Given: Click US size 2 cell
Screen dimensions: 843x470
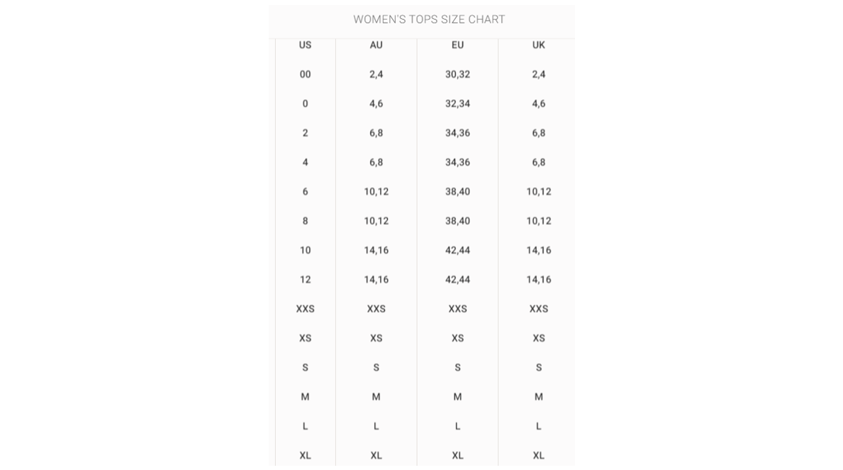Looking at the screenshot, I should click(x=305, y=133).
